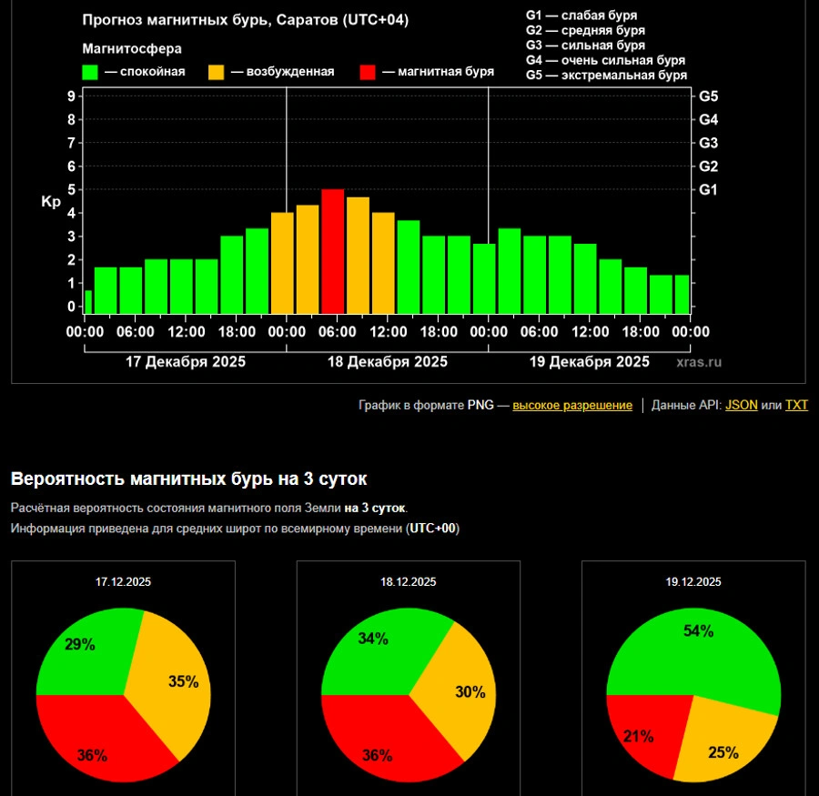This screenshot has width=819, height=796.
Task: Click the green "спокойная" legend swatch
Action: click(x=90, y=72)
